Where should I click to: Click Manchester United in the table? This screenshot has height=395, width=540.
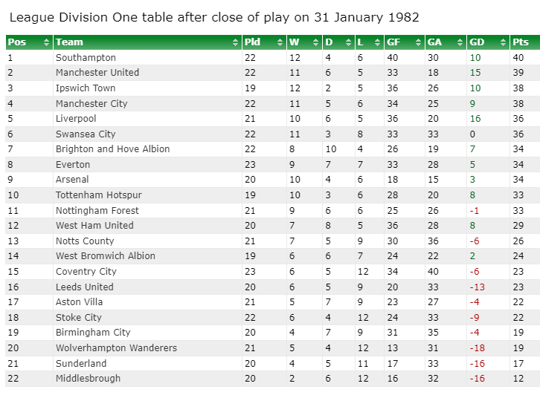pos(97,73)
